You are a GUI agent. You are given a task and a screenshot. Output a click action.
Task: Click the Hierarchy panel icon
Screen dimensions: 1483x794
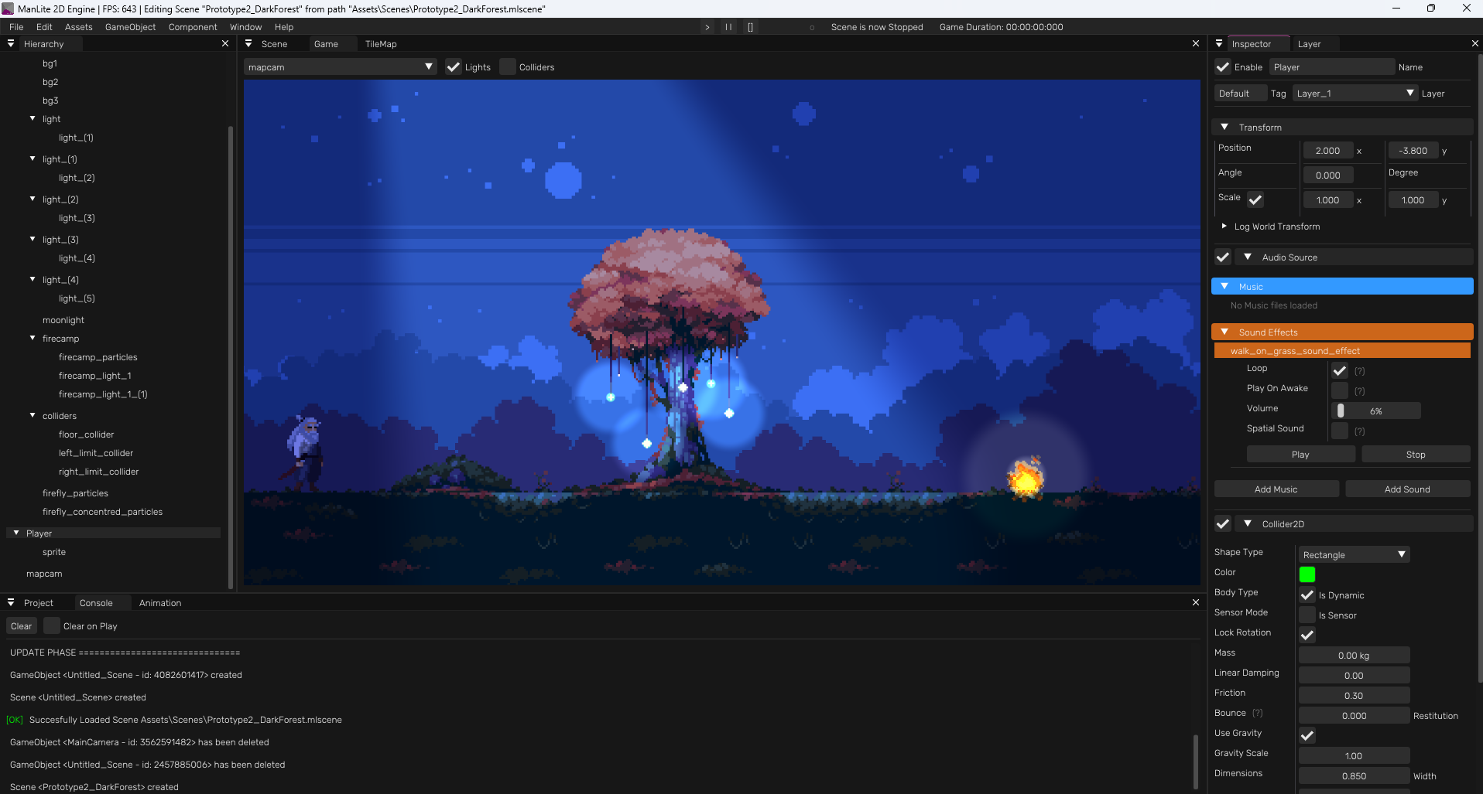tap(11, 43)
